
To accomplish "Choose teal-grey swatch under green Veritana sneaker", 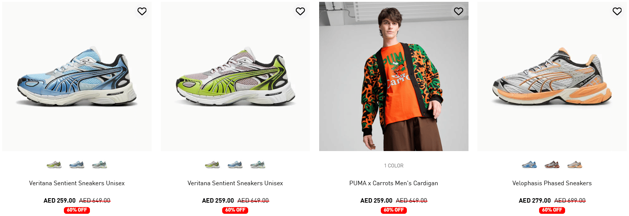I will pyautogui.click(x=258, y=164).
